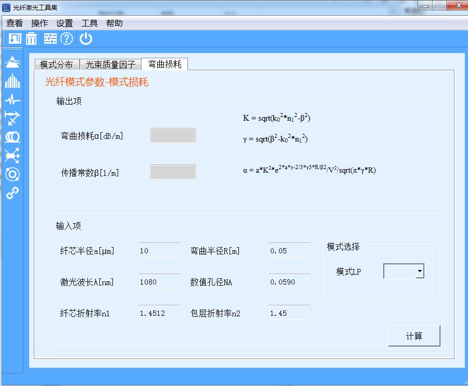Open the chain link sidebar tool
The image size is (468, 386).
click(x=12, y=193)
